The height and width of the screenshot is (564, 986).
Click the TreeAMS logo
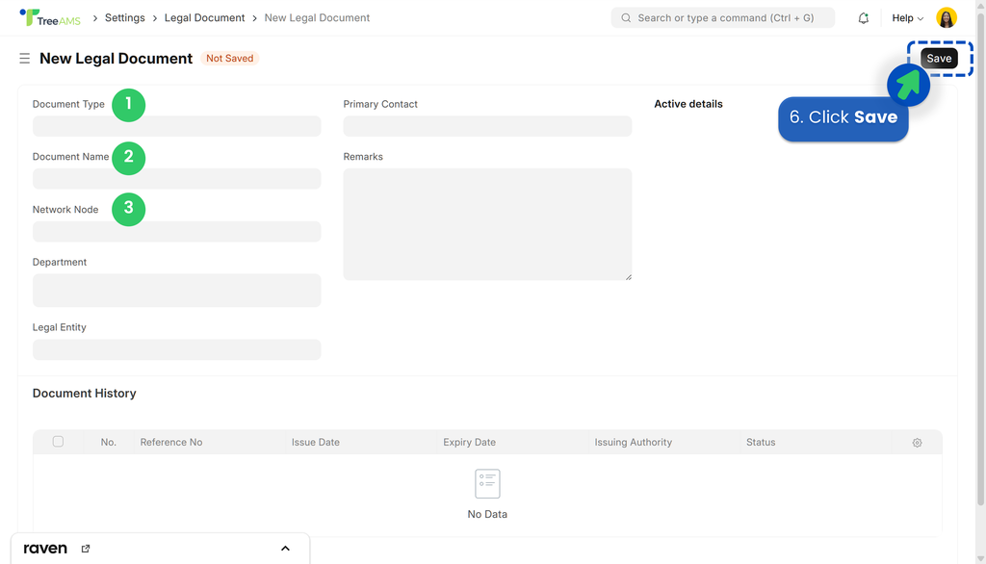coord(50,17)
